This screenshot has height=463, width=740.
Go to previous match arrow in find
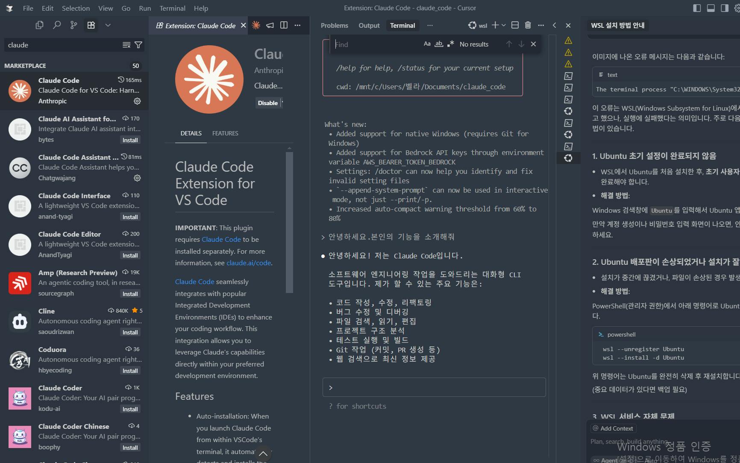(x=509, y=44)
